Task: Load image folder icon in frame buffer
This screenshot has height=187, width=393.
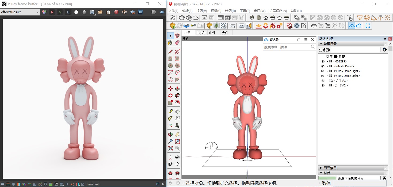Action: click(x=100, y=12)
